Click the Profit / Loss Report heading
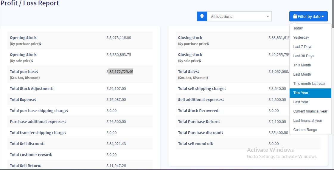Screen dimensions: 334x170 [30, 3]
